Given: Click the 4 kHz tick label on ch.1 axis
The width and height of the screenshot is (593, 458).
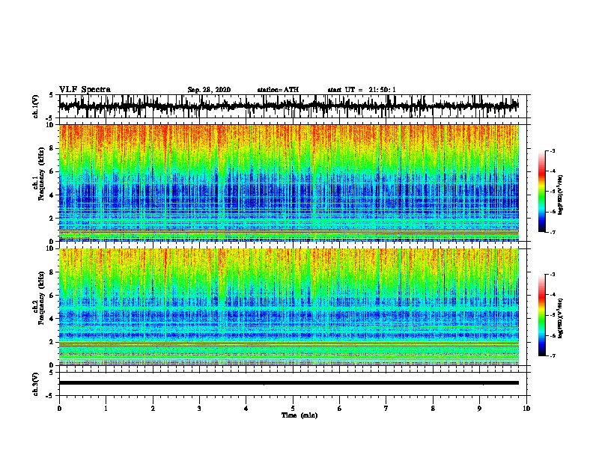Looking at the screenshot, I should point(52,195).
